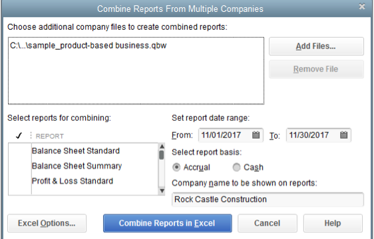Close the Combine Reports dialog
Image resolution: width=374 pixels, height=239 pixels.
tap(362, 7)
